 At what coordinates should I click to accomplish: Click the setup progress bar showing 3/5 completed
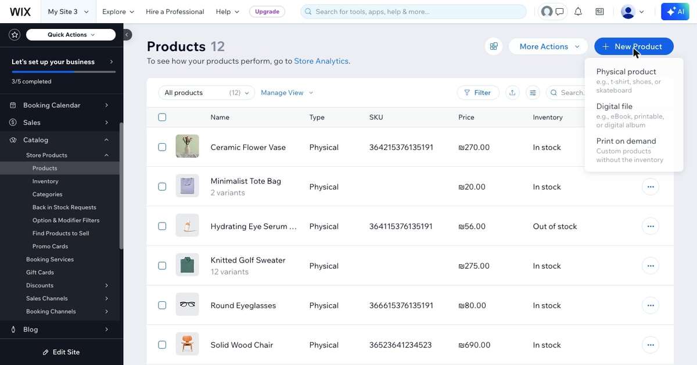[x=63, y=72]
